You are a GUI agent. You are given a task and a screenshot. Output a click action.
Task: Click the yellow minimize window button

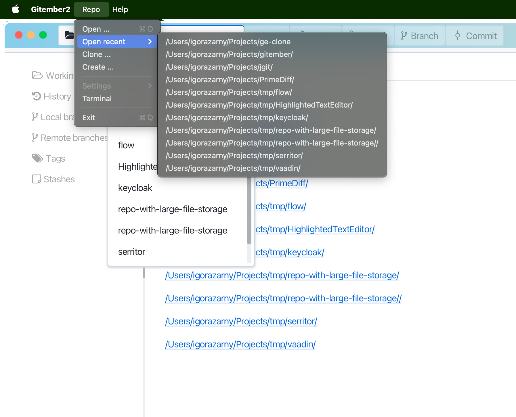31,35
